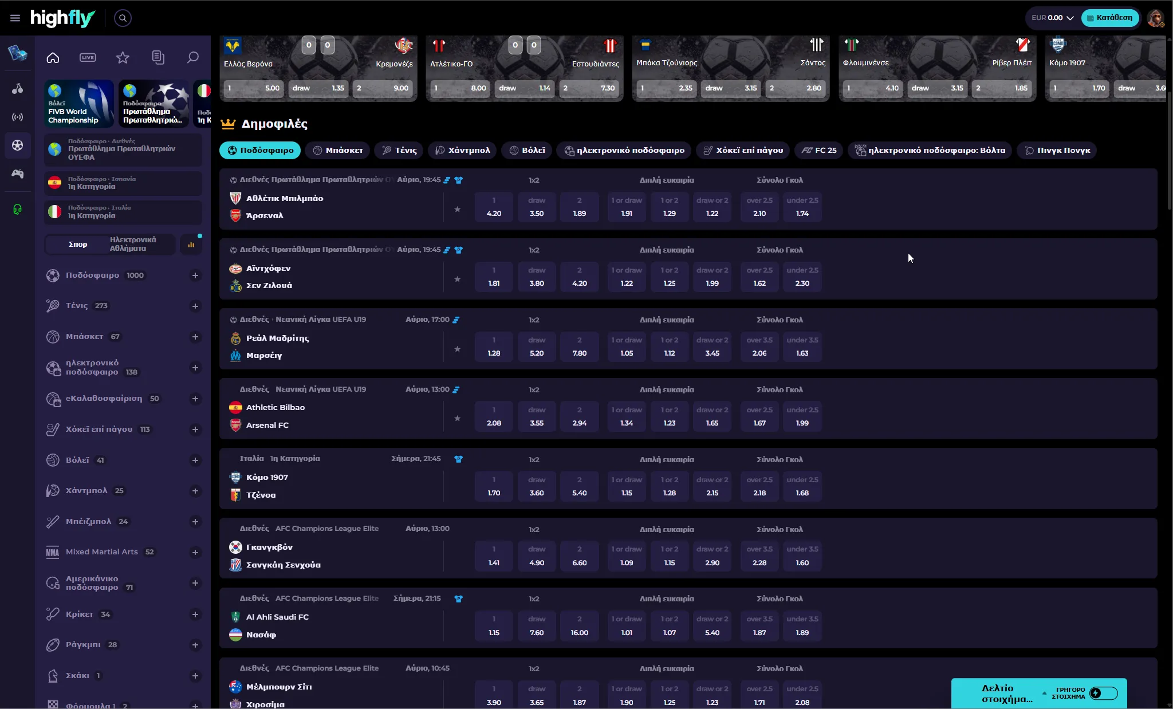
Task: Open the hamburger main menu
Action: (x=15, y=18)
